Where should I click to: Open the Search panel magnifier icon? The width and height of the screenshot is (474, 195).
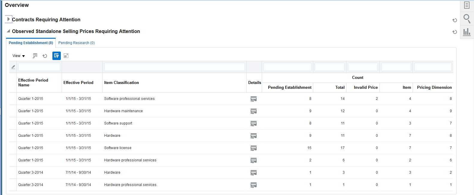point(467,19)
